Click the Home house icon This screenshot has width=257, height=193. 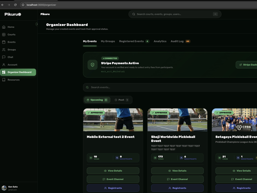coord(4,27)
